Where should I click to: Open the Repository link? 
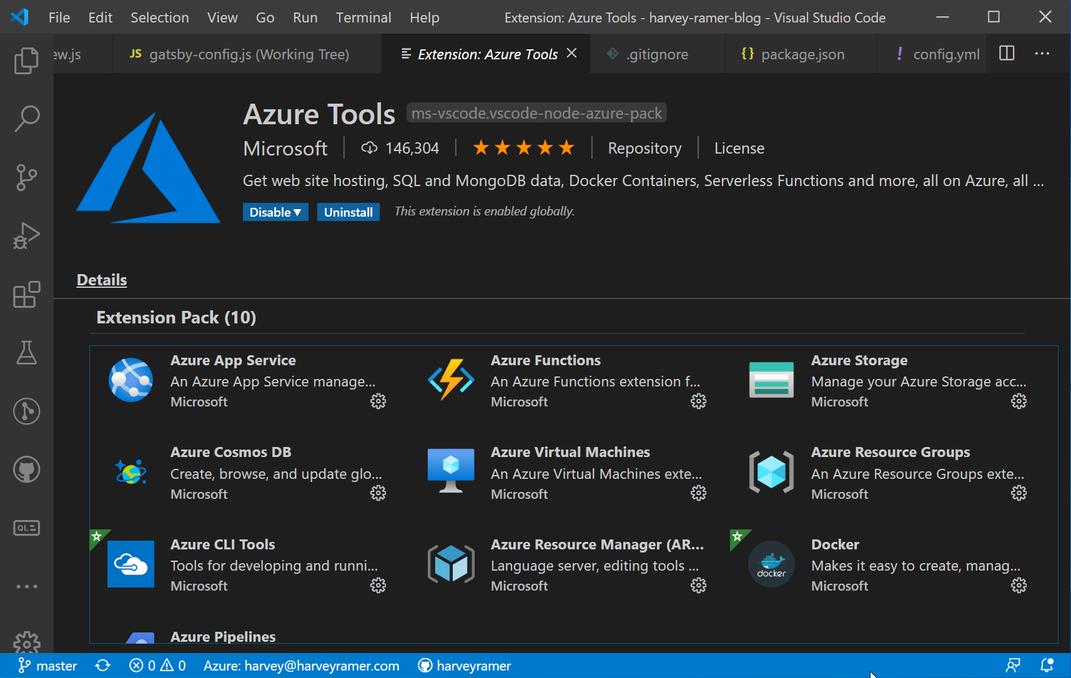[x=644, y=149]
